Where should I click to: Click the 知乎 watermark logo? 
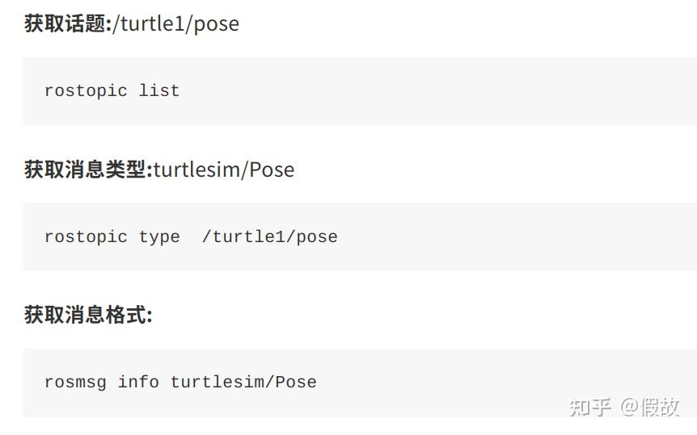590,407
